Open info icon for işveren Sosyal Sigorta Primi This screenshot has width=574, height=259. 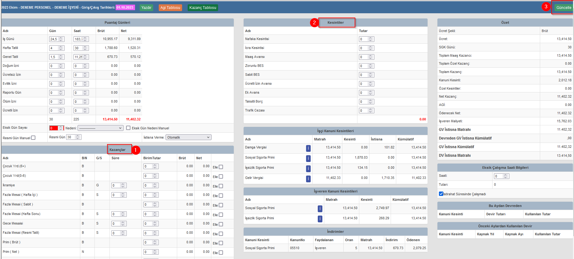click(320, 209)
